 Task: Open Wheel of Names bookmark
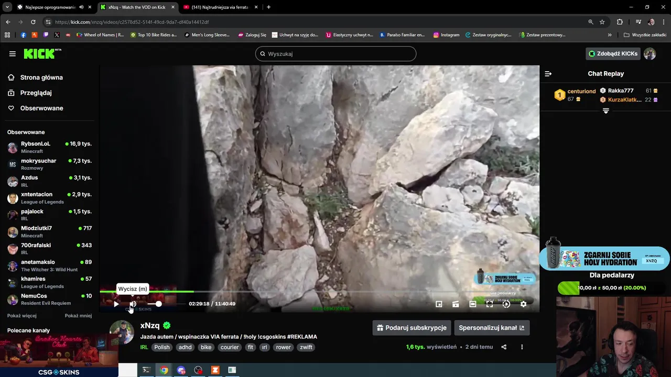[x=100, y=35]
